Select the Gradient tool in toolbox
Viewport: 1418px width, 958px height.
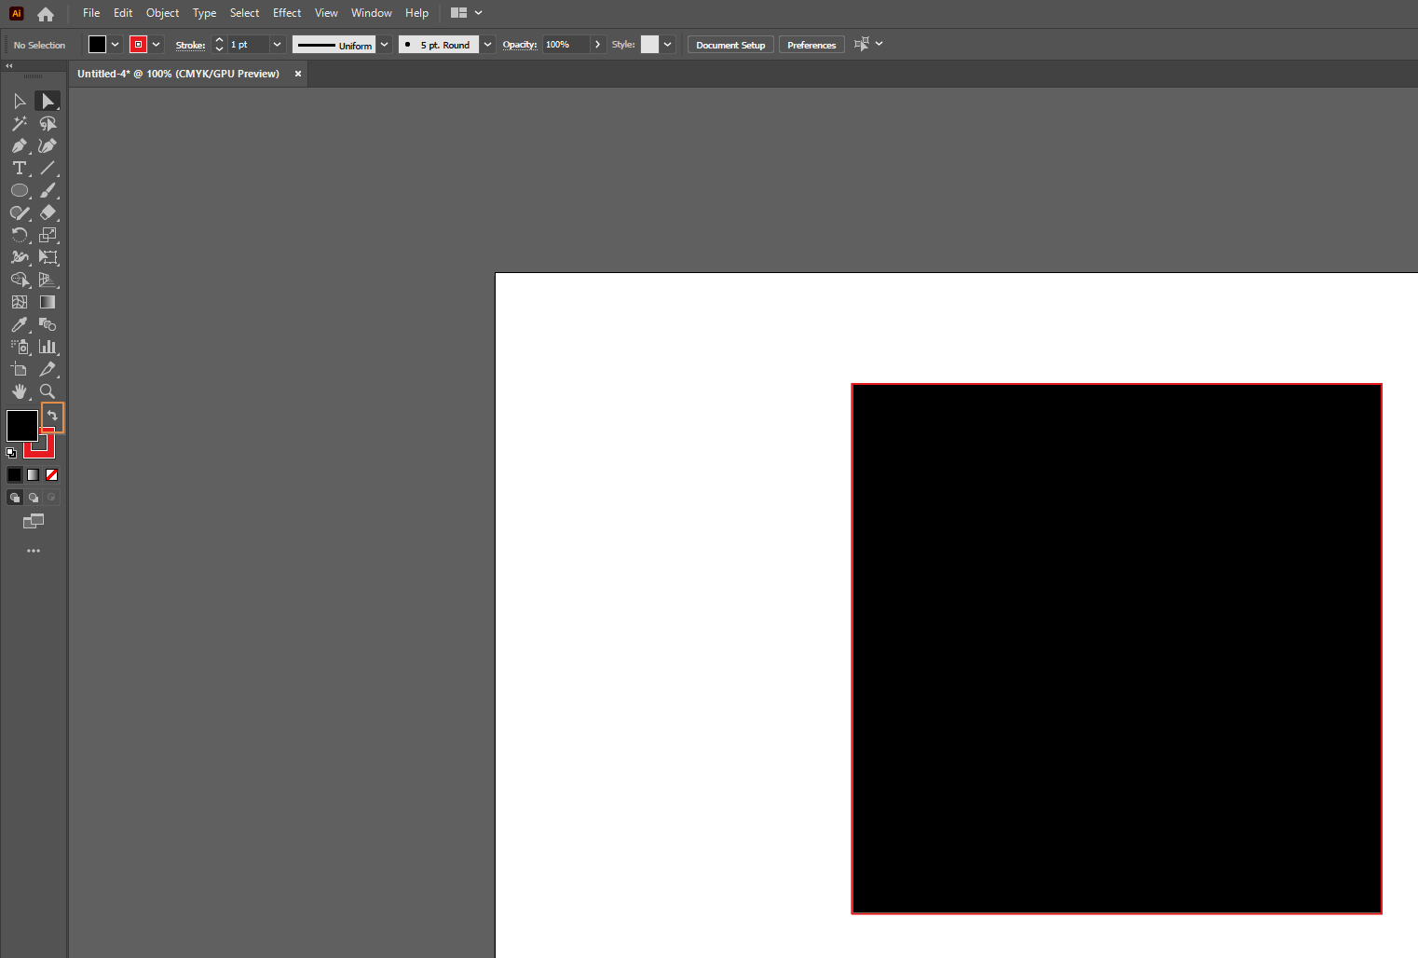[x=48, y=302]
